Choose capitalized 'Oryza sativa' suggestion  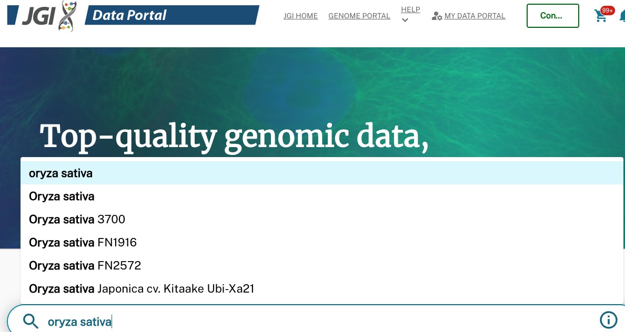(x=321, y=196)
